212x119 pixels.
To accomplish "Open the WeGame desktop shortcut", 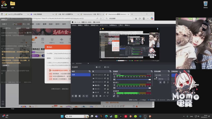I will click(4, 5).
